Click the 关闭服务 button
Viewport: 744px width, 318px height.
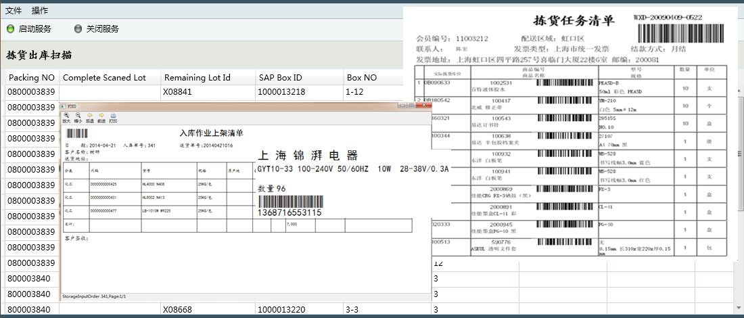[97, 28]
